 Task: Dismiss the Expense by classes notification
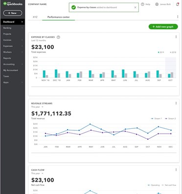(135, 7)
